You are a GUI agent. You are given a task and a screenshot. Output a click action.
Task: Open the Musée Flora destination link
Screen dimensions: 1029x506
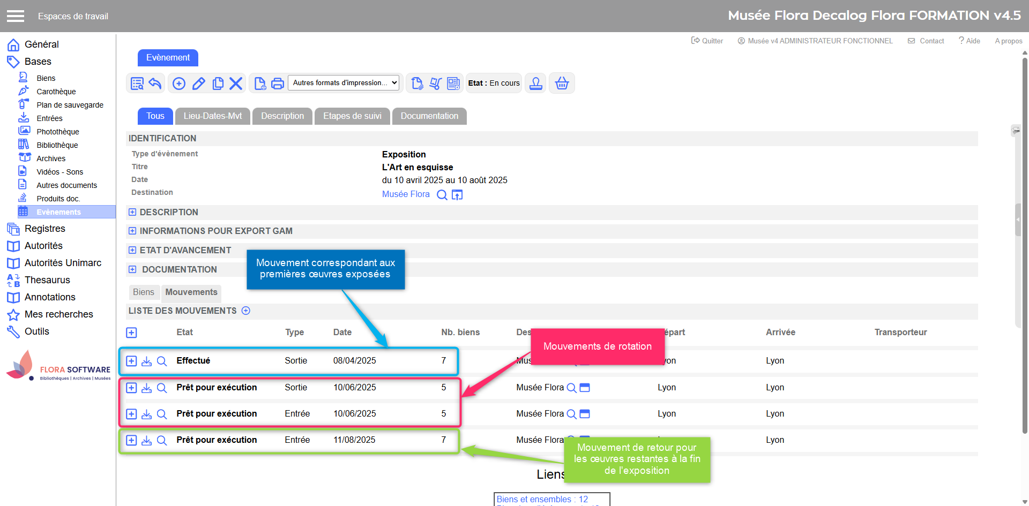point(406,194)
